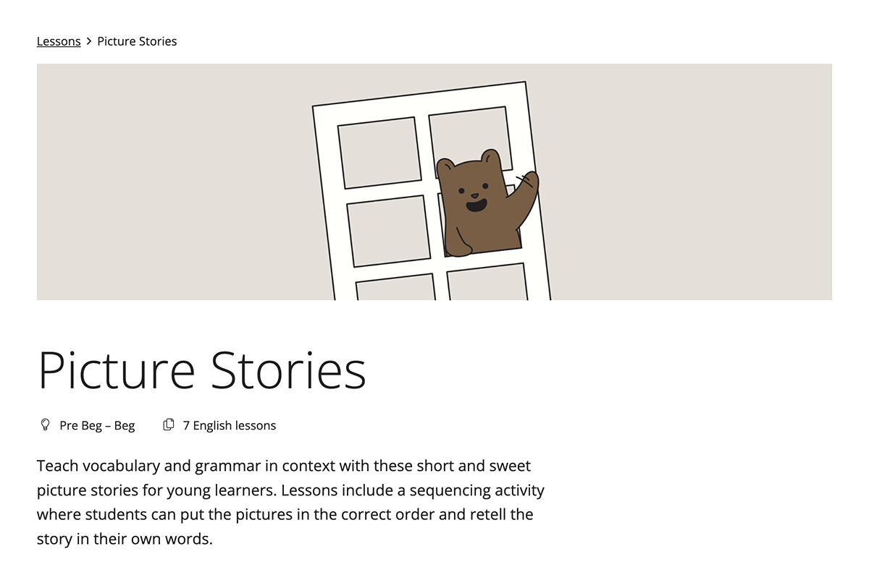Select the Picture Stories breadcrumb item

[137, 41]
